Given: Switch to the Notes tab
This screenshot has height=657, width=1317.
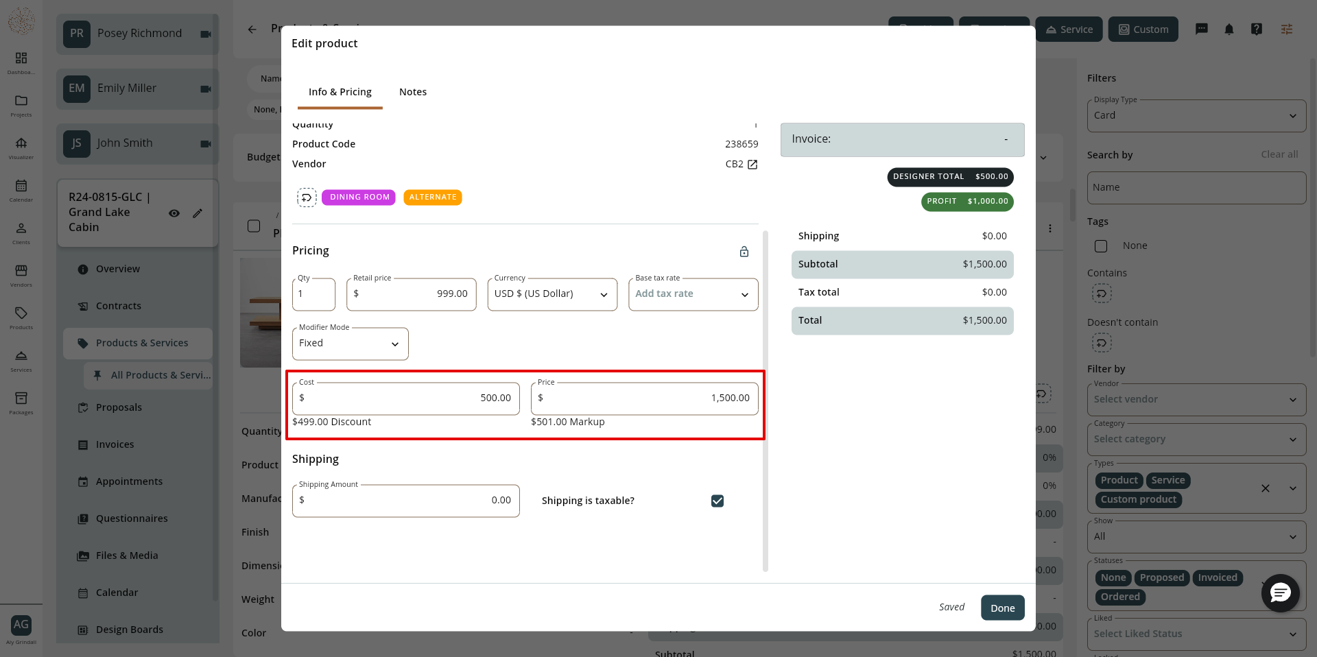Looking at the screenshot, I should (x=413, y=93).
